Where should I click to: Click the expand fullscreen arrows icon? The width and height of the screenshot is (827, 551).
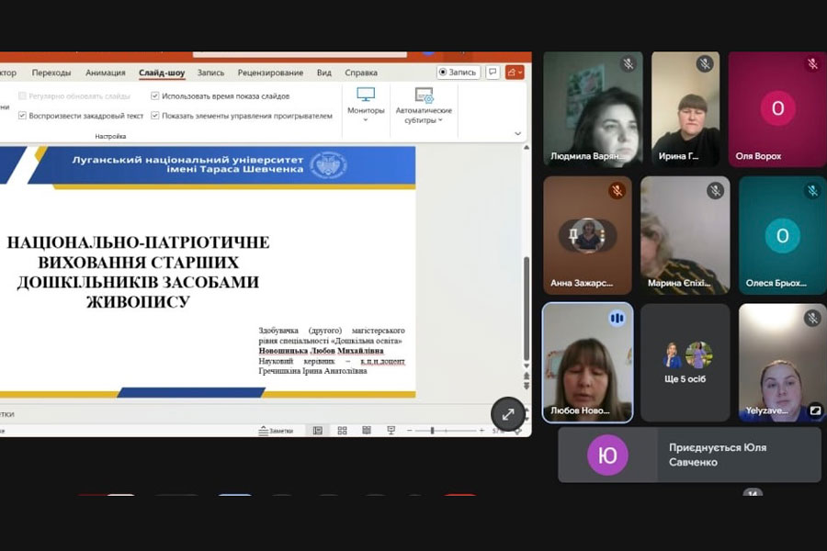tap(508, 414)
